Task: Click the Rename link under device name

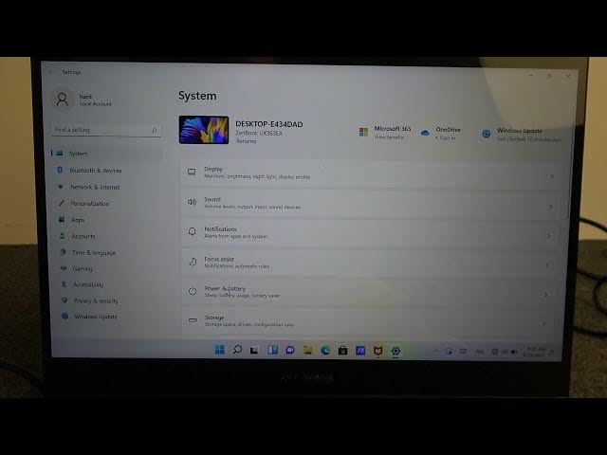Action: tap(247, 141)
